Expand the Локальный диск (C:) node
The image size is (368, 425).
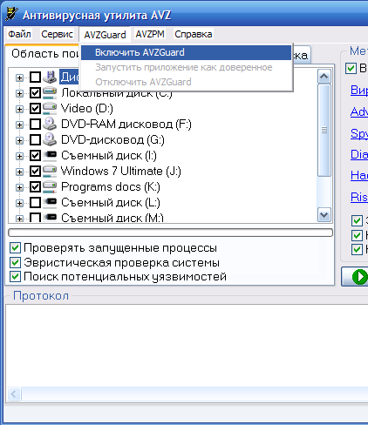tap(19, 93)
